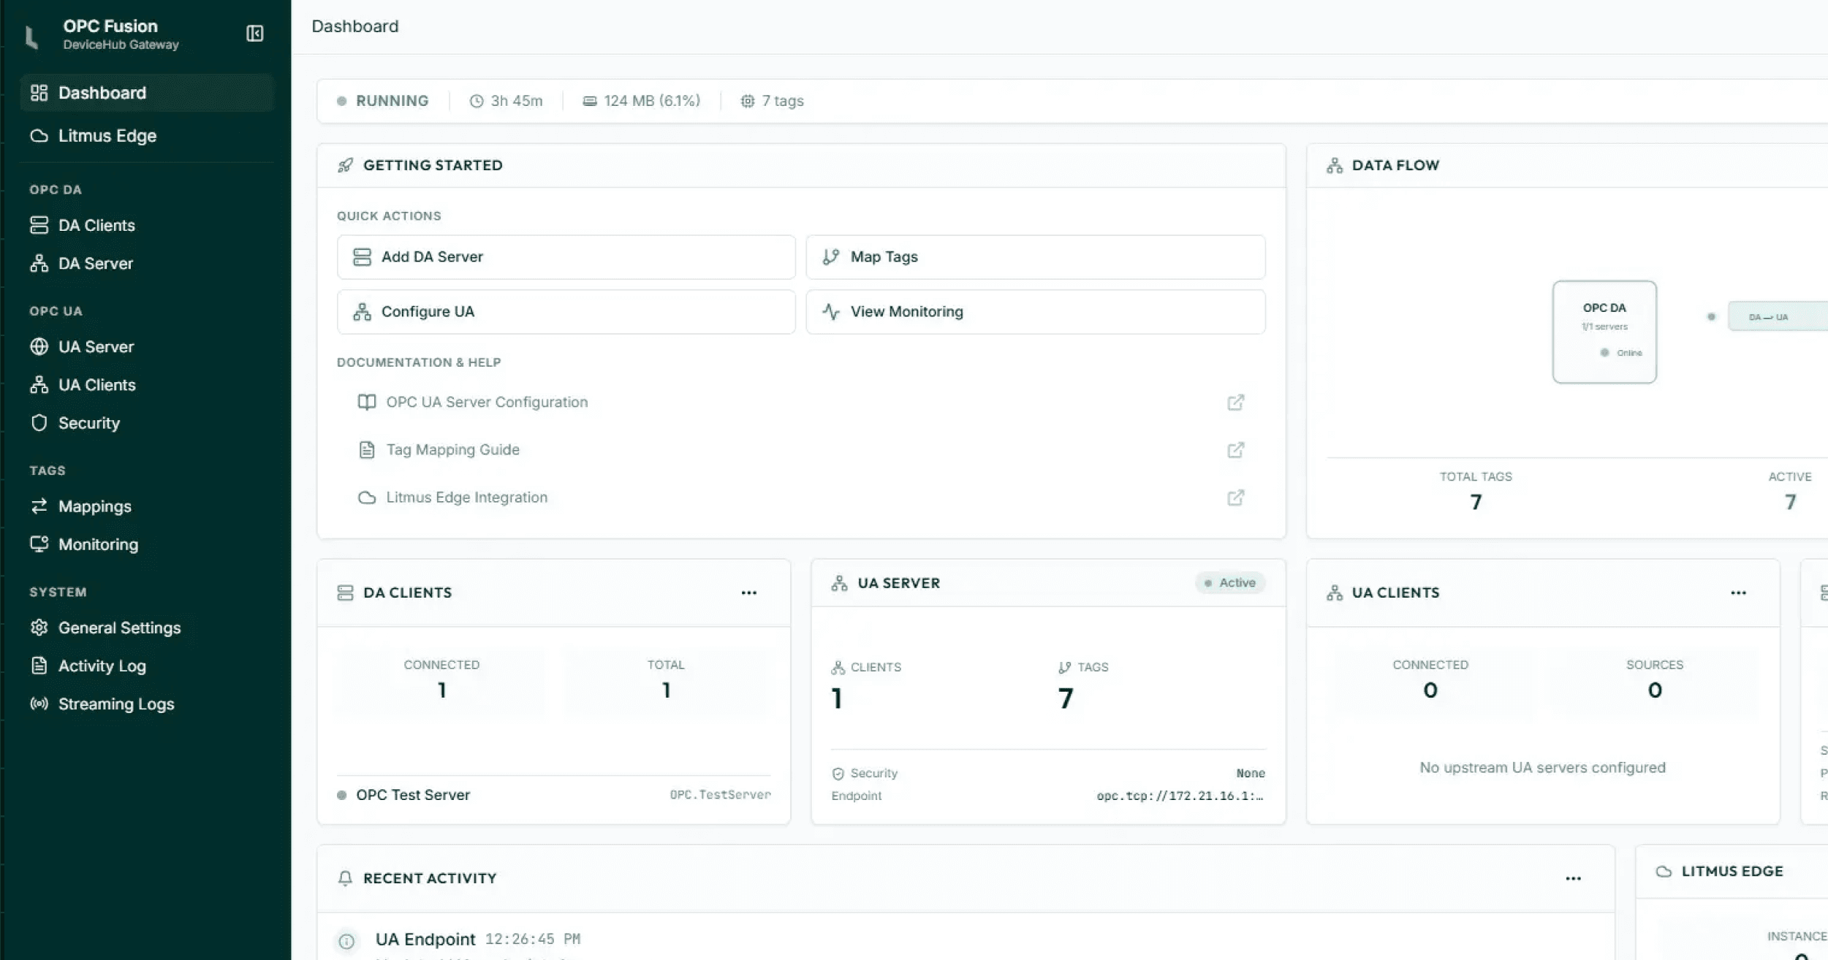Click the cloud icon beside Litmus Edge Integration
The width and height of the screenshot is (1828, 960).
[x=367, y=498]
